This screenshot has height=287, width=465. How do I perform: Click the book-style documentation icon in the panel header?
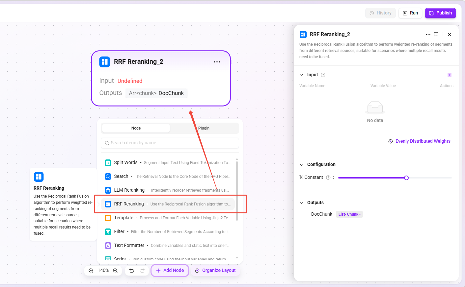click(436, 35)
